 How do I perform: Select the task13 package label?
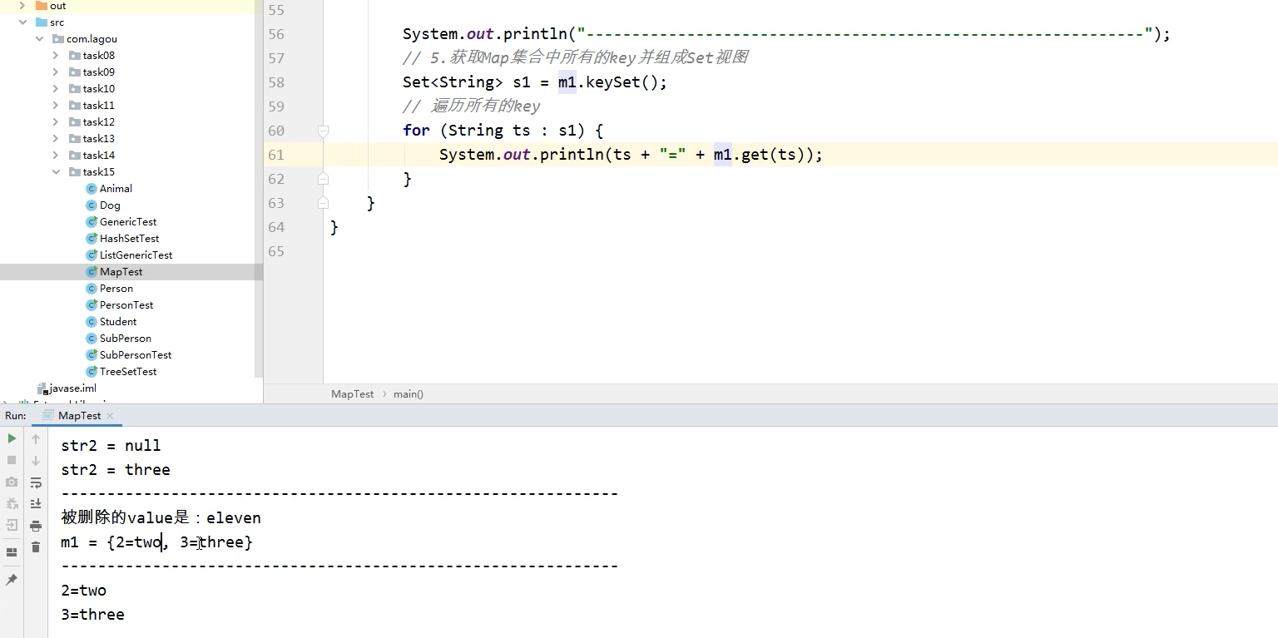(99, 139)
